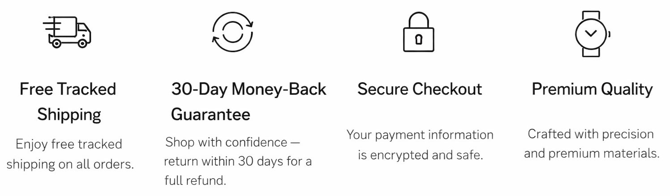
Task: Click the wristwatch icon
Action: [592, 33]
